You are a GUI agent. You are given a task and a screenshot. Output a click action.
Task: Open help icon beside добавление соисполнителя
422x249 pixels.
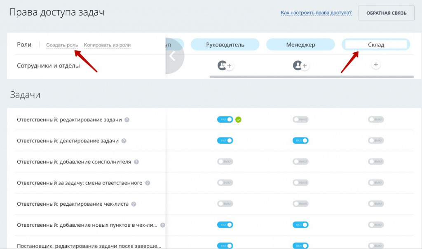136,162
